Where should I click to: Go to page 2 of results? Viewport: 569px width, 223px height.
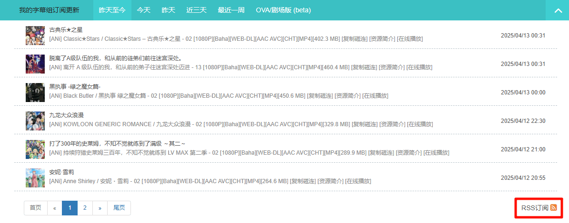(x=85, y=208)
